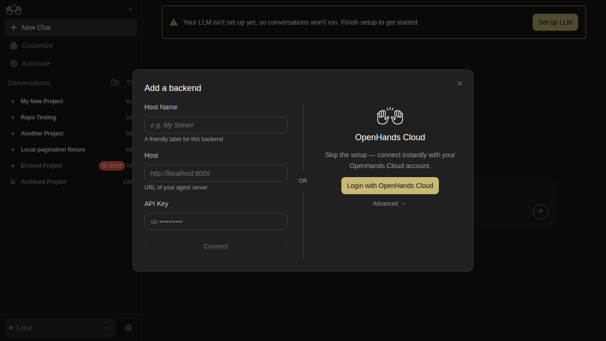The width and height of the screenshot is (606, 341).
Task: Expand the Advanced options
Action: pyautogui.click(x=389, y=204)
